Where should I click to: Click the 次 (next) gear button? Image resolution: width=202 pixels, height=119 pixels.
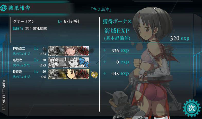click(191, 108)
